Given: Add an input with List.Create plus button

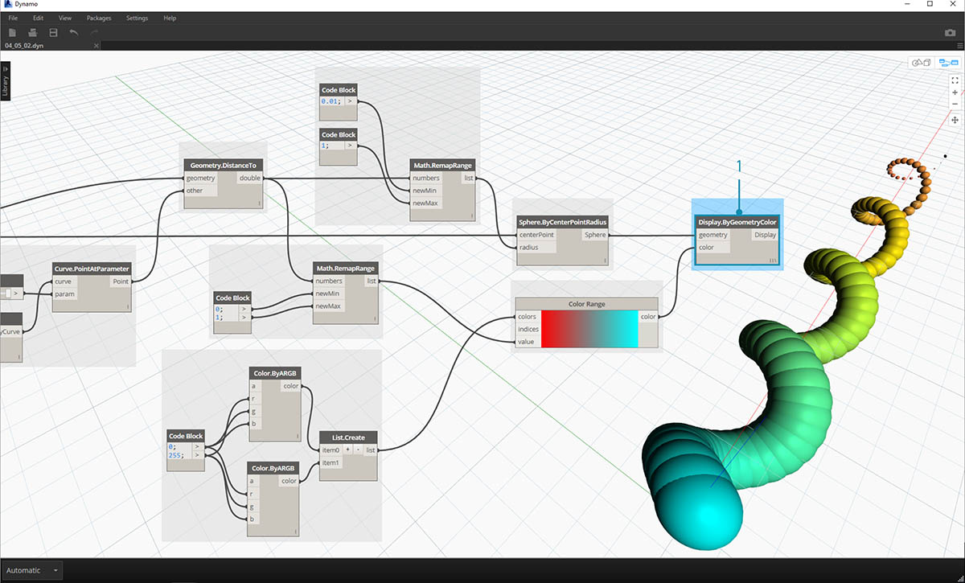Looking at the screenshot, I should pyautogui.click(x=348, y=450).
